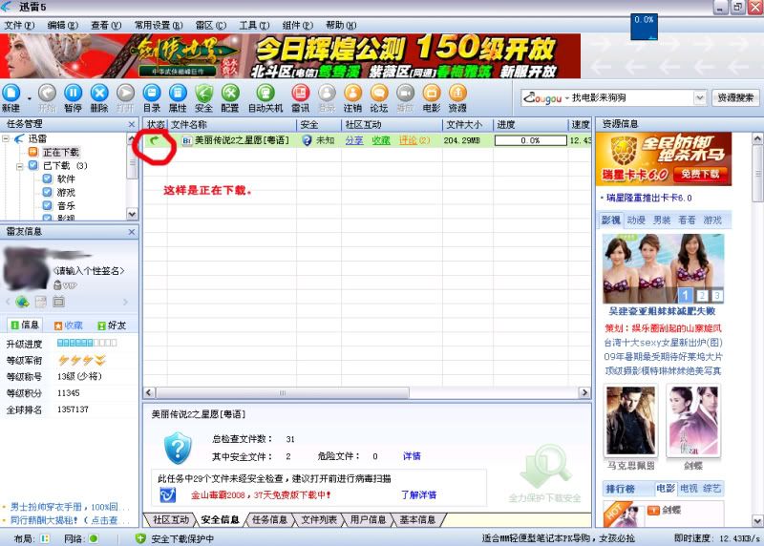This screenshot has height=546, width=764.
Task: Open the Gougou search combo dropdown
Action: pyautogui.click(x=700, y=98)
